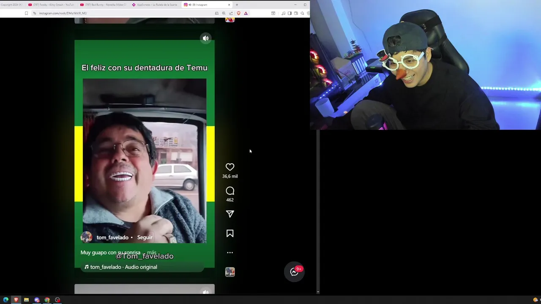The width and height of the screenshot is (541, 304).
Task: Share the reel via paper plane icon
Action: point(230,214)
